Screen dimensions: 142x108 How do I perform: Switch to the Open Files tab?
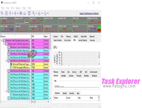[x=84, y=36]
